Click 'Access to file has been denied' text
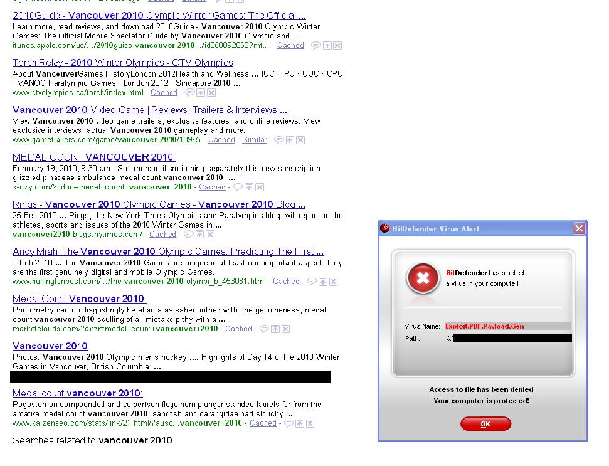Image resolution: width=609 pixels, height=466 pixels. tap(481, 389)
